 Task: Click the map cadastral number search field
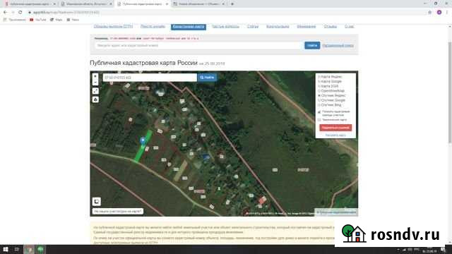point(150,78)
